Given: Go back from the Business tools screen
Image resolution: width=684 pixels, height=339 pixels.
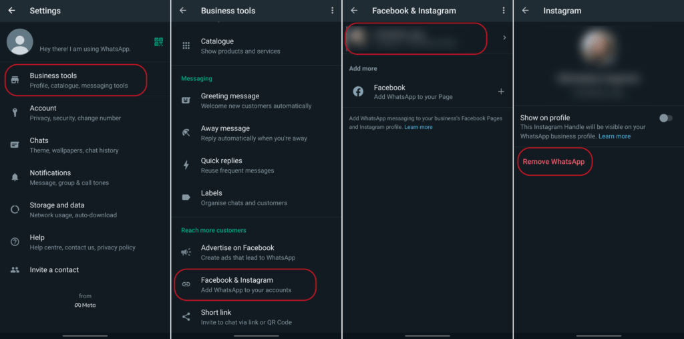Looking at the screenshot, I should [x=183, y=11].
